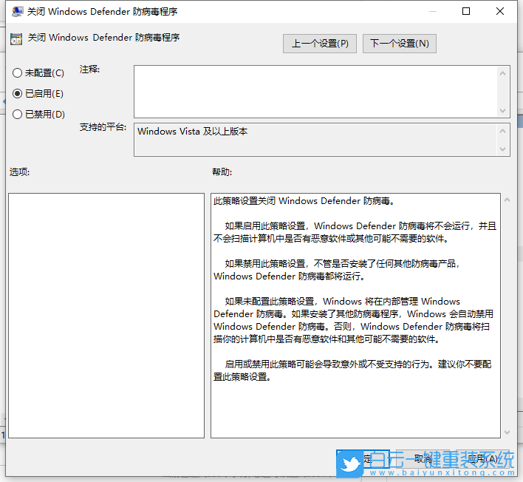The image size is (523, 482).
Task: Click the up arrow of the 帮助 pane scrollbar
Action: click(x=507, y=200)
